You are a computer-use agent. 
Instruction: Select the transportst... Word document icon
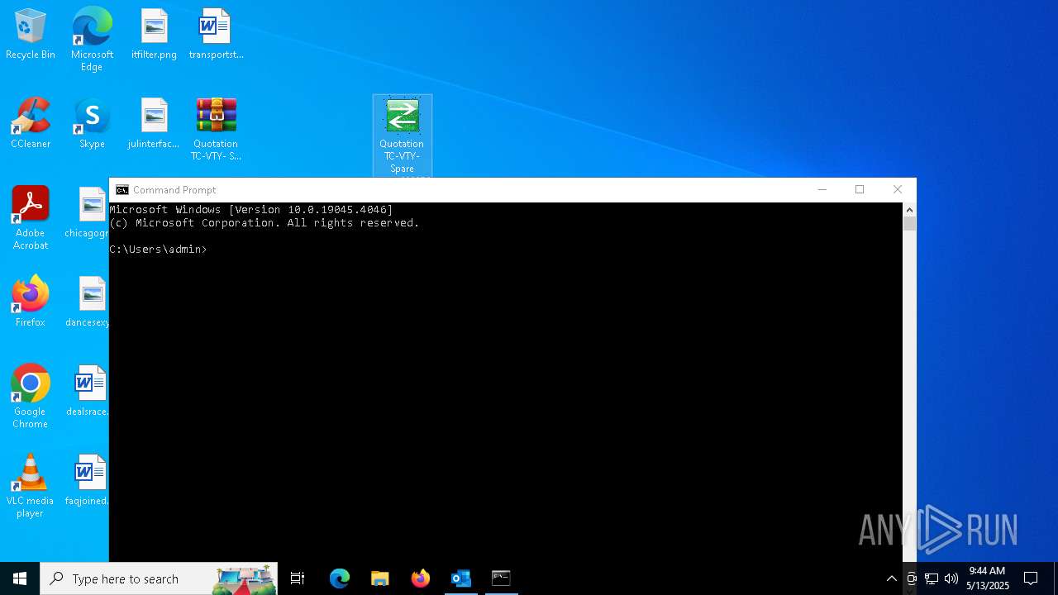tap(216, 35)
